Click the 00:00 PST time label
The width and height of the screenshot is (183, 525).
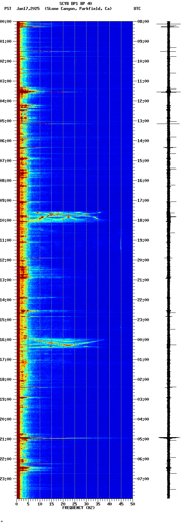(x=5, y=22)
